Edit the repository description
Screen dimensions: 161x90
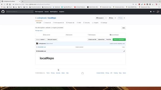coord(124,28)
